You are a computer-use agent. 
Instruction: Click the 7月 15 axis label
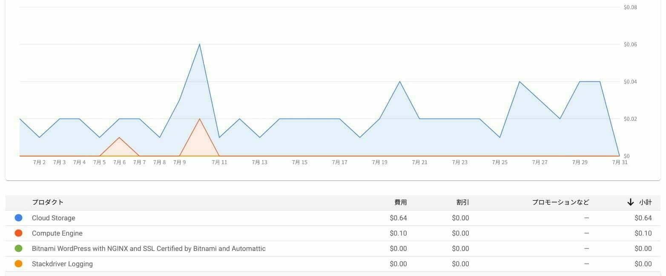(x=299, y=162)
